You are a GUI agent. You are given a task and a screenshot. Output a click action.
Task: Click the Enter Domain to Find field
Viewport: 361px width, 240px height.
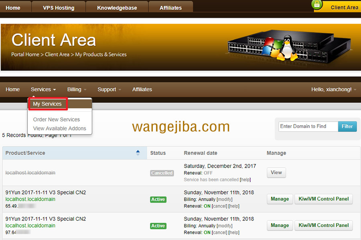click(x=308, y=126)
